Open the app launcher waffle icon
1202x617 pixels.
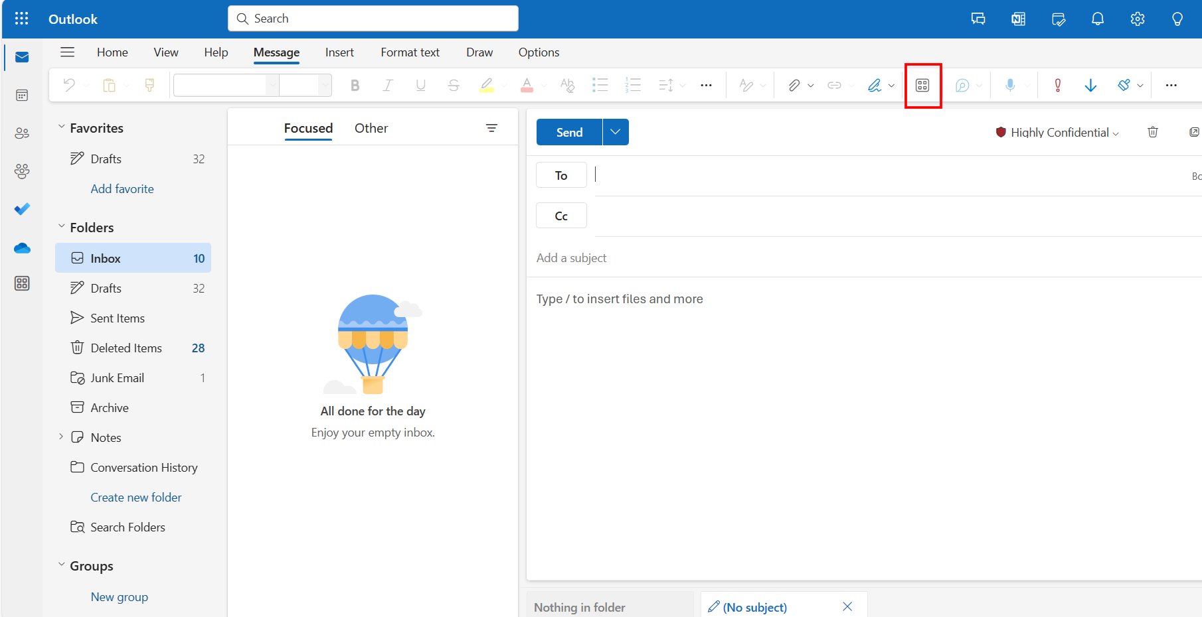22,19
